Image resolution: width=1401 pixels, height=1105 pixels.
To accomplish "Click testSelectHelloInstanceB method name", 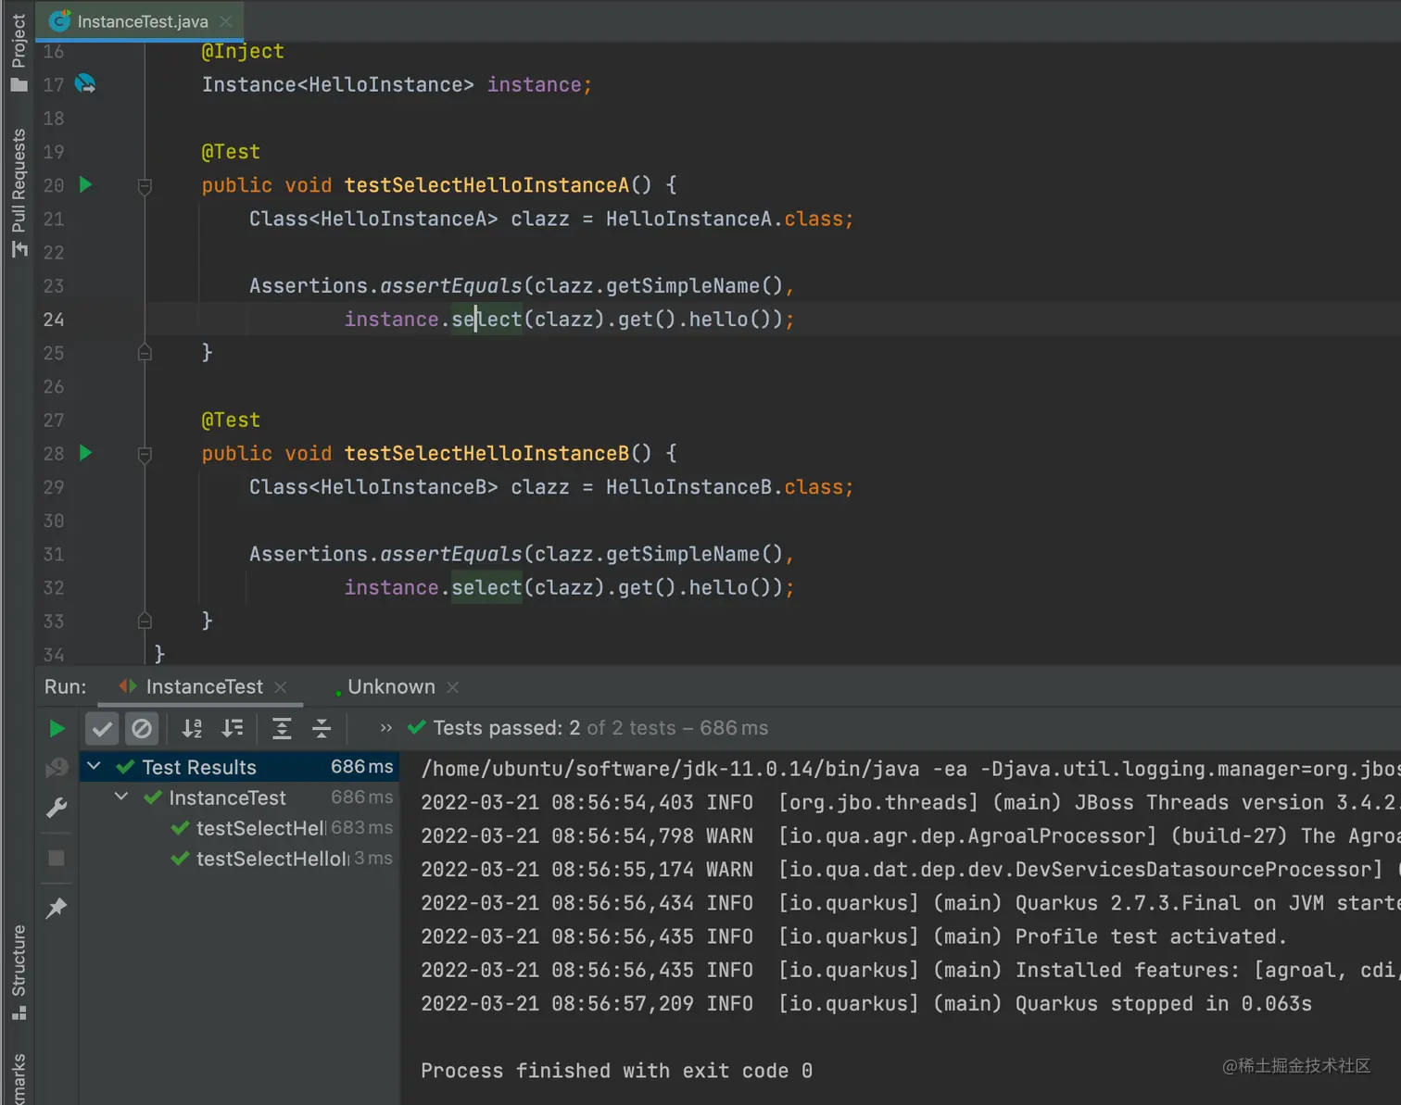I will pos(486,454).
